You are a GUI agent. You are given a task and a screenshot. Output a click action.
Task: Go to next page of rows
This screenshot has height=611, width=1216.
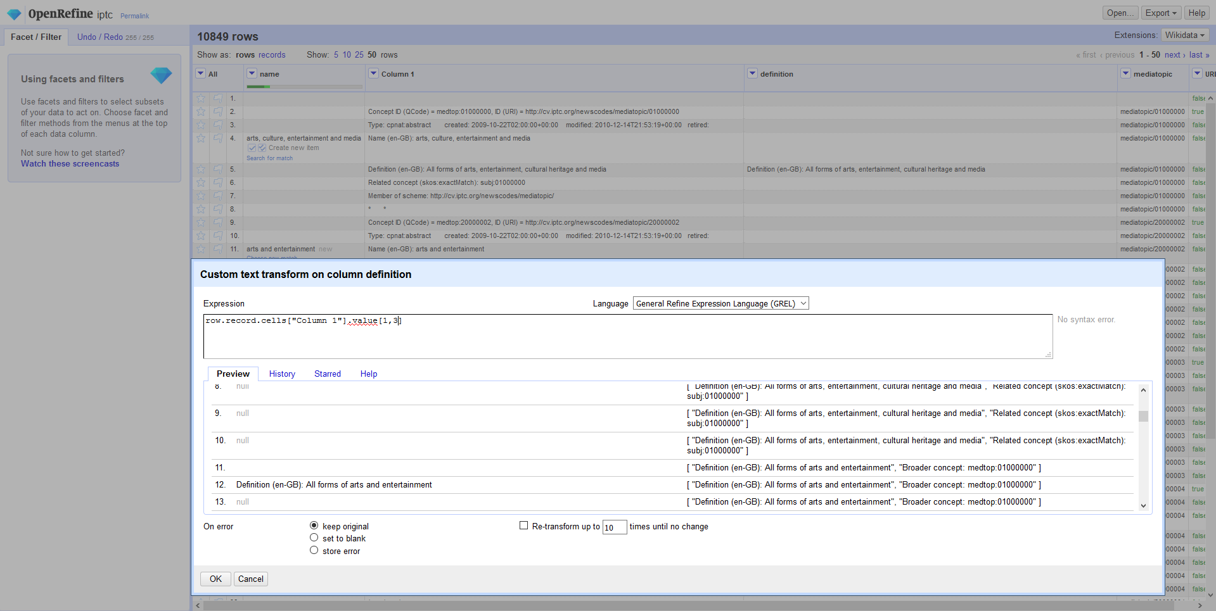[1175, 55]
